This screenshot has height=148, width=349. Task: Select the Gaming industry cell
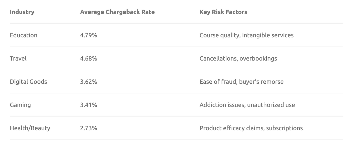pyautogui.click(x=20, y=105)
